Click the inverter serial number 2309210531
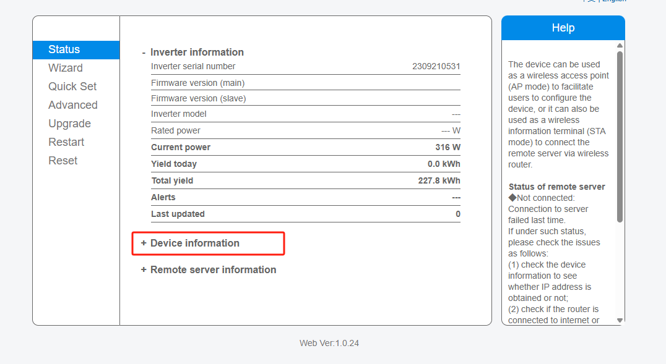Screen dimensions: 666x364 pos(436,67)
